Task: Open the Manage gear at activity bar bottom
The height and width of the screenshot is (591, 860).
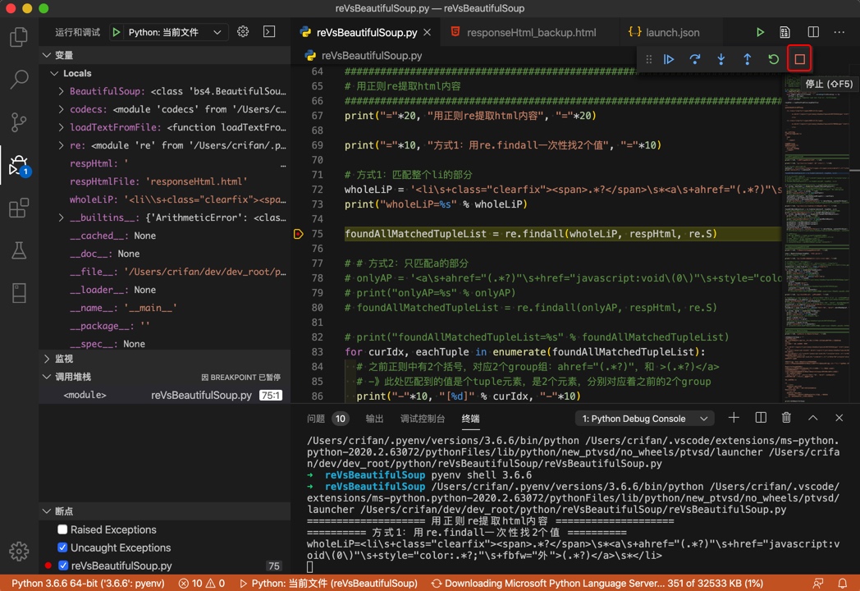Action: click(19, 551)
